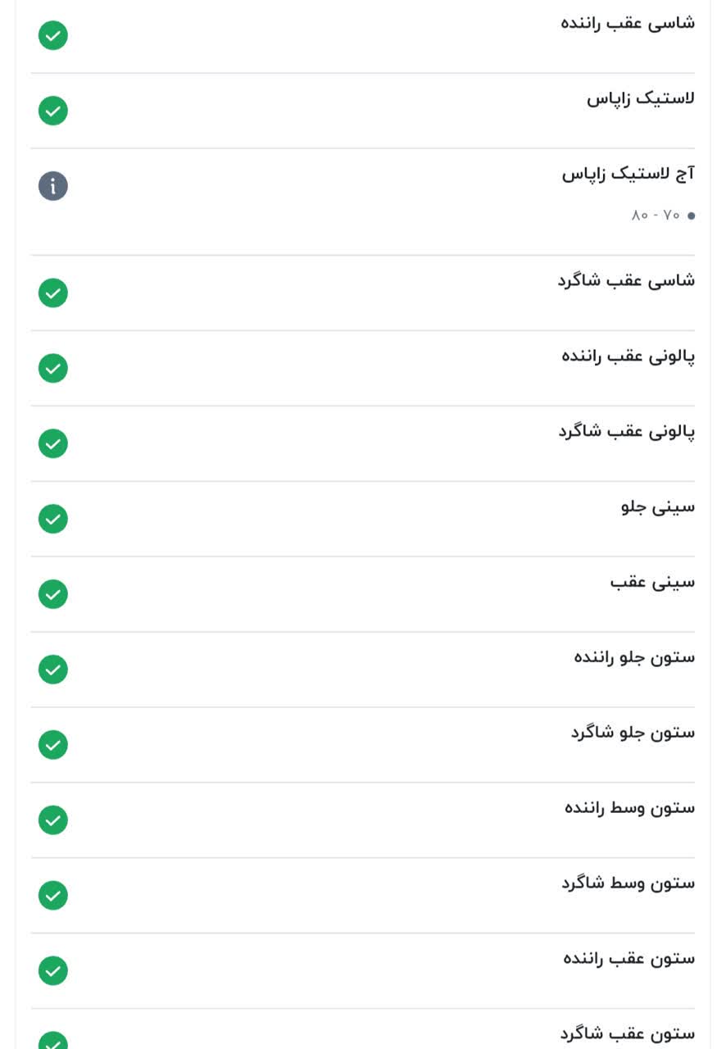Screen dimensions: 726x1049
Task: Click green check icon beside ستون وسط راننده
Action: pyautogui.click(x=53, y=820)
